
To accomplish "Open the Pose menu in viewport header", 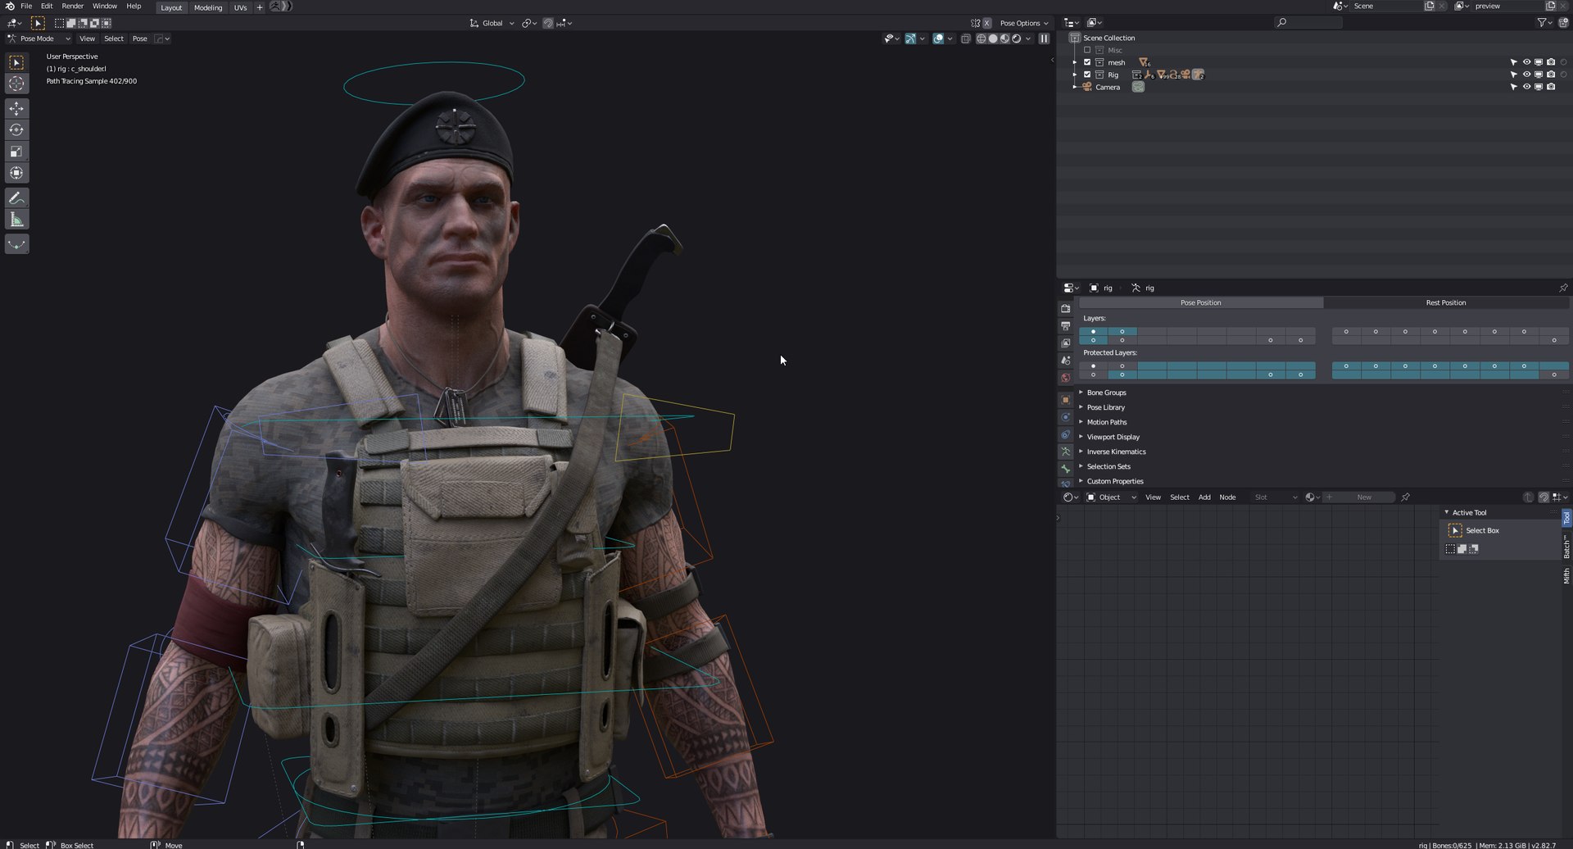I will [140, 39].
